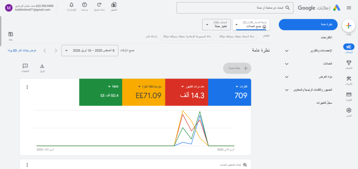Click the help question mark icon
The image size is (358, 169).
pyautogui.click(x=84, y=5)
